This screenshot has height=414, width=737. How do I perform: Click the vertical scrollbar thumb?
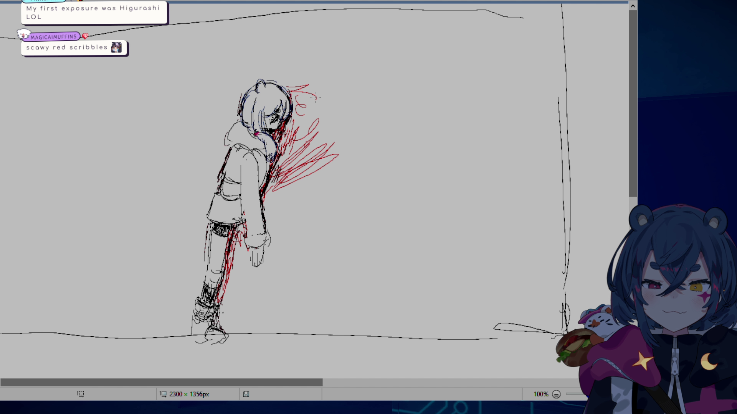(x=633, y=103)
